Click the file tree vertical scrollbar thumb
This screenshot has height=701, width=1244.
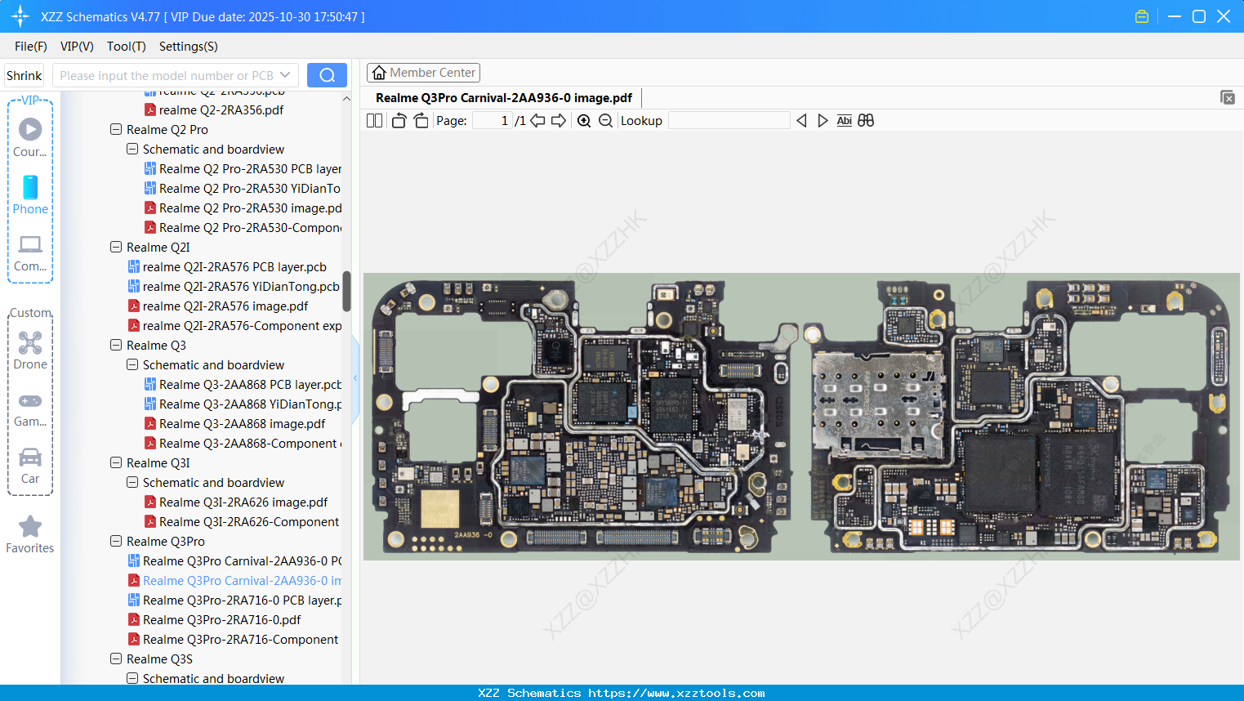(346, 292)
